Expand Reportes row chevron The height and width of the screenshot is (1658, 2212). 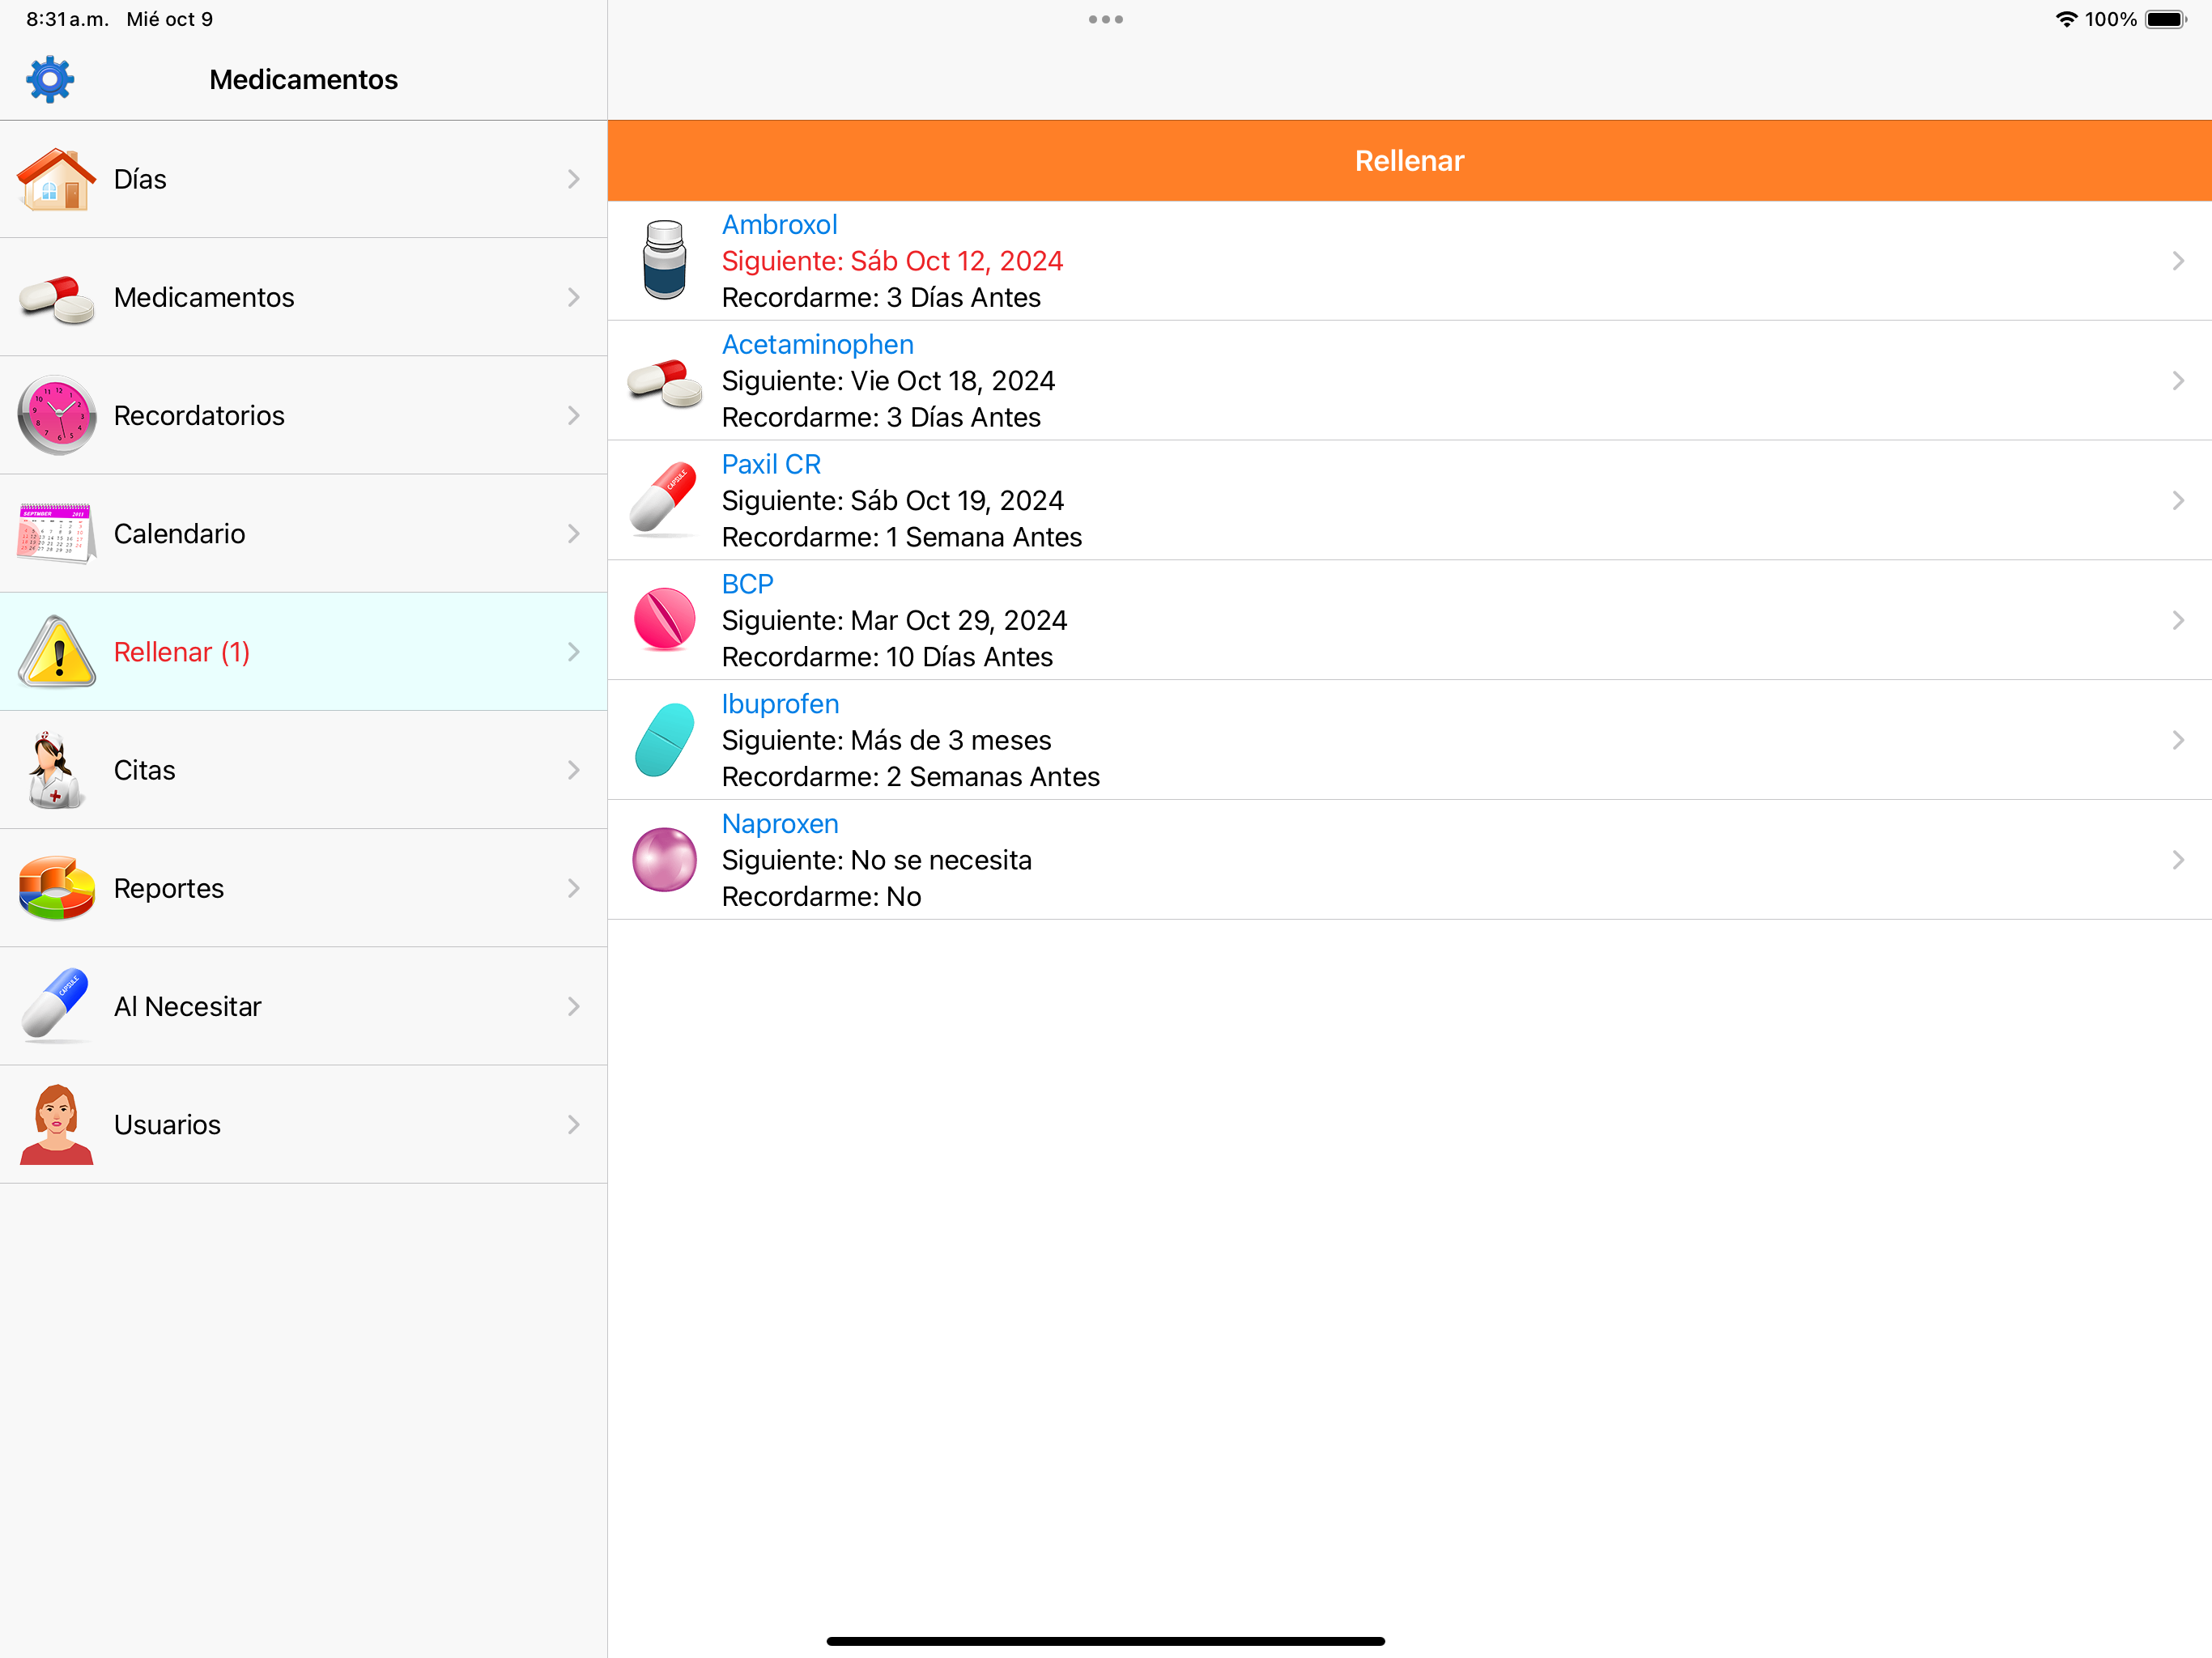[x=574, y=888]
